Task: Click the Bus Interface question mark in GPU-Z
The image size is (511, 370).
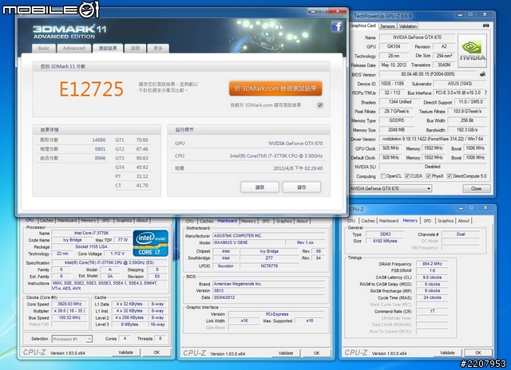Action: (485, 92)
